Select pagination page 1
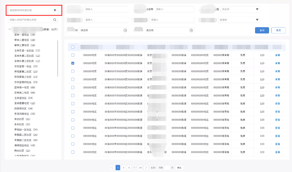The height and width of the screenshot is (172, 292). coord(118,168)
